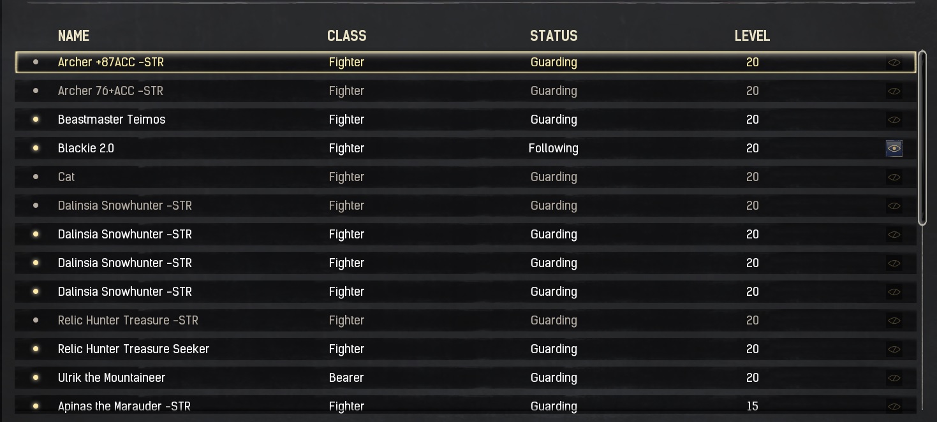Click eye icon for Apinas the Marauder
Image resolution: width=937 pixels, height=422 pixels.
point(894,407)
